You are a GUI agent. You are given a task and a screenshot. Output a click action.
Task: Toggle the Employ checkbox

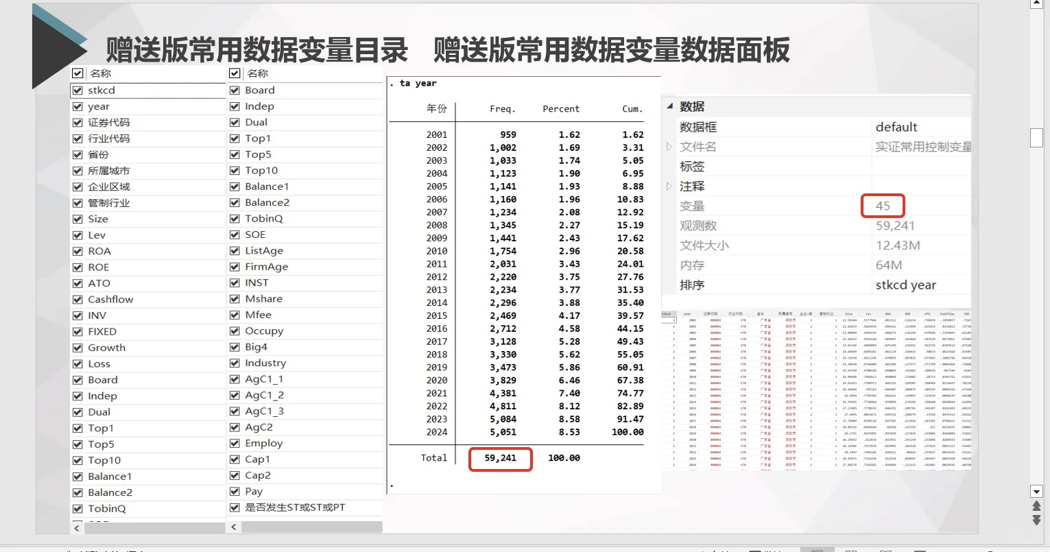pyautogui.click(x=235, y=444)
